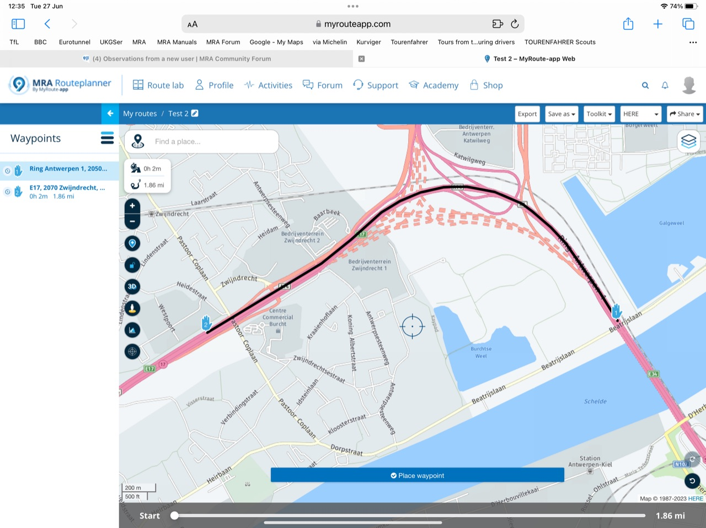The width and height of the screenshot is (706, 528).
Task: Toggle the map unlock padlock icon
Action: [132, 265]
